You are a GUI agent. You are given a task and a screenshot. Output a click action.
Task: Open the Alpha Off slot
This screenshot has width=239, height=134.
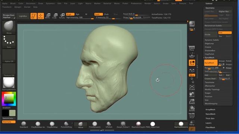pyautogui.click(x=9, y=55)
